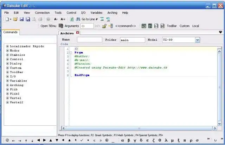Insert the filled right triangle symbol
Screen dimensions: 225x145
45,140
